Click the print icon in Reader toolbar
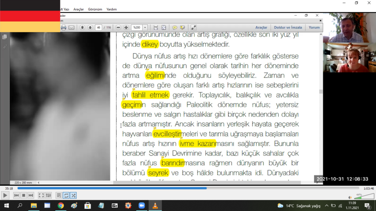The width and height of the screenshot is (376, 211). [64, 27]
